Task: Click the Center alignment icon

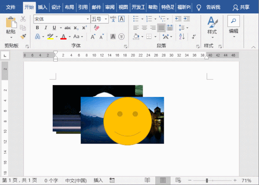Action: 145,28
